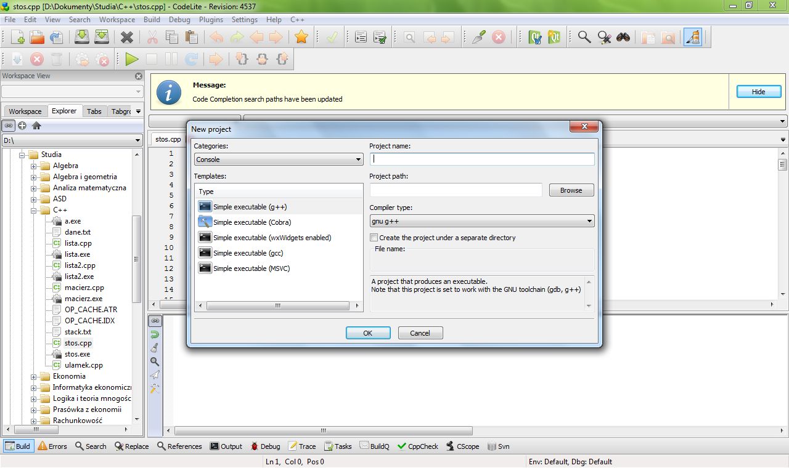Click the Project name input field
The width and height of the screenshot is (789, 468).
click(482, 159)
